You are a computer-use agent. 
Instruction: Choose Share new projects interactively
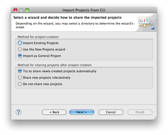pos(20,78)
